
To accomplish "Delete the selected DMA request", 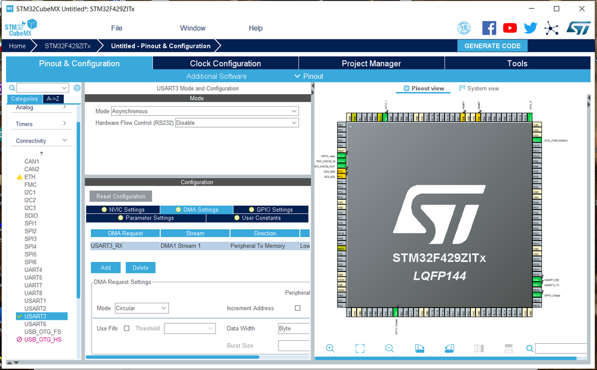I will click(x=140, y=268).
